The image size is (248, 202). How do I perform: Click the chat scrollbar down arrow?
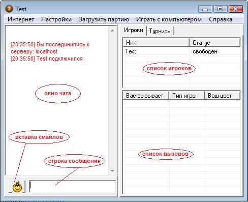pyautogui.click(x=112, y=170)
